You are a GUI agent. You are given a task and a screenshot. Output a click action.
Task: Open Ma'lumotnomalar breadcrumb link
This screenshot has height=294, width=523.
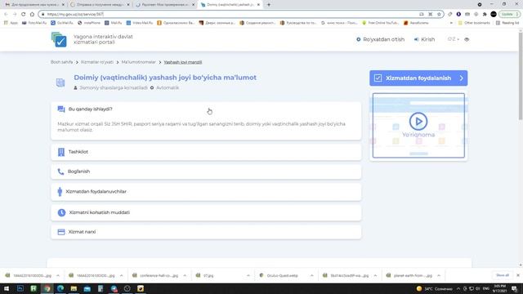[x=138, y=62]
